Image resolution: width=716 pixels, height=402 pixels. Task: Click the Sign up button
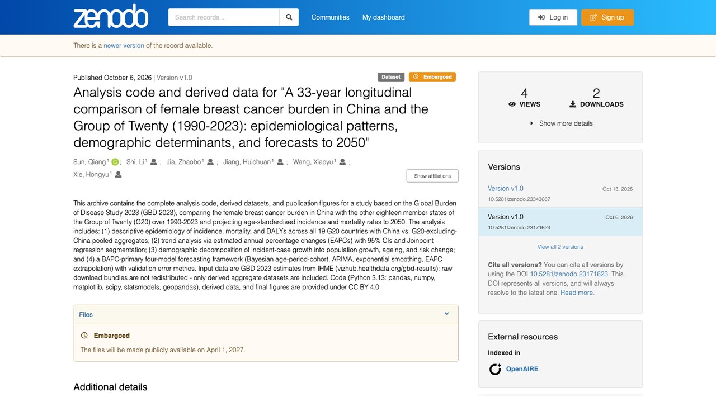point(607,17)
